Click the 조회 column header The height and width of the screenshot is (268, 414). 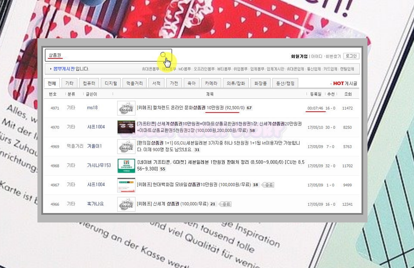tap(348, 94)
